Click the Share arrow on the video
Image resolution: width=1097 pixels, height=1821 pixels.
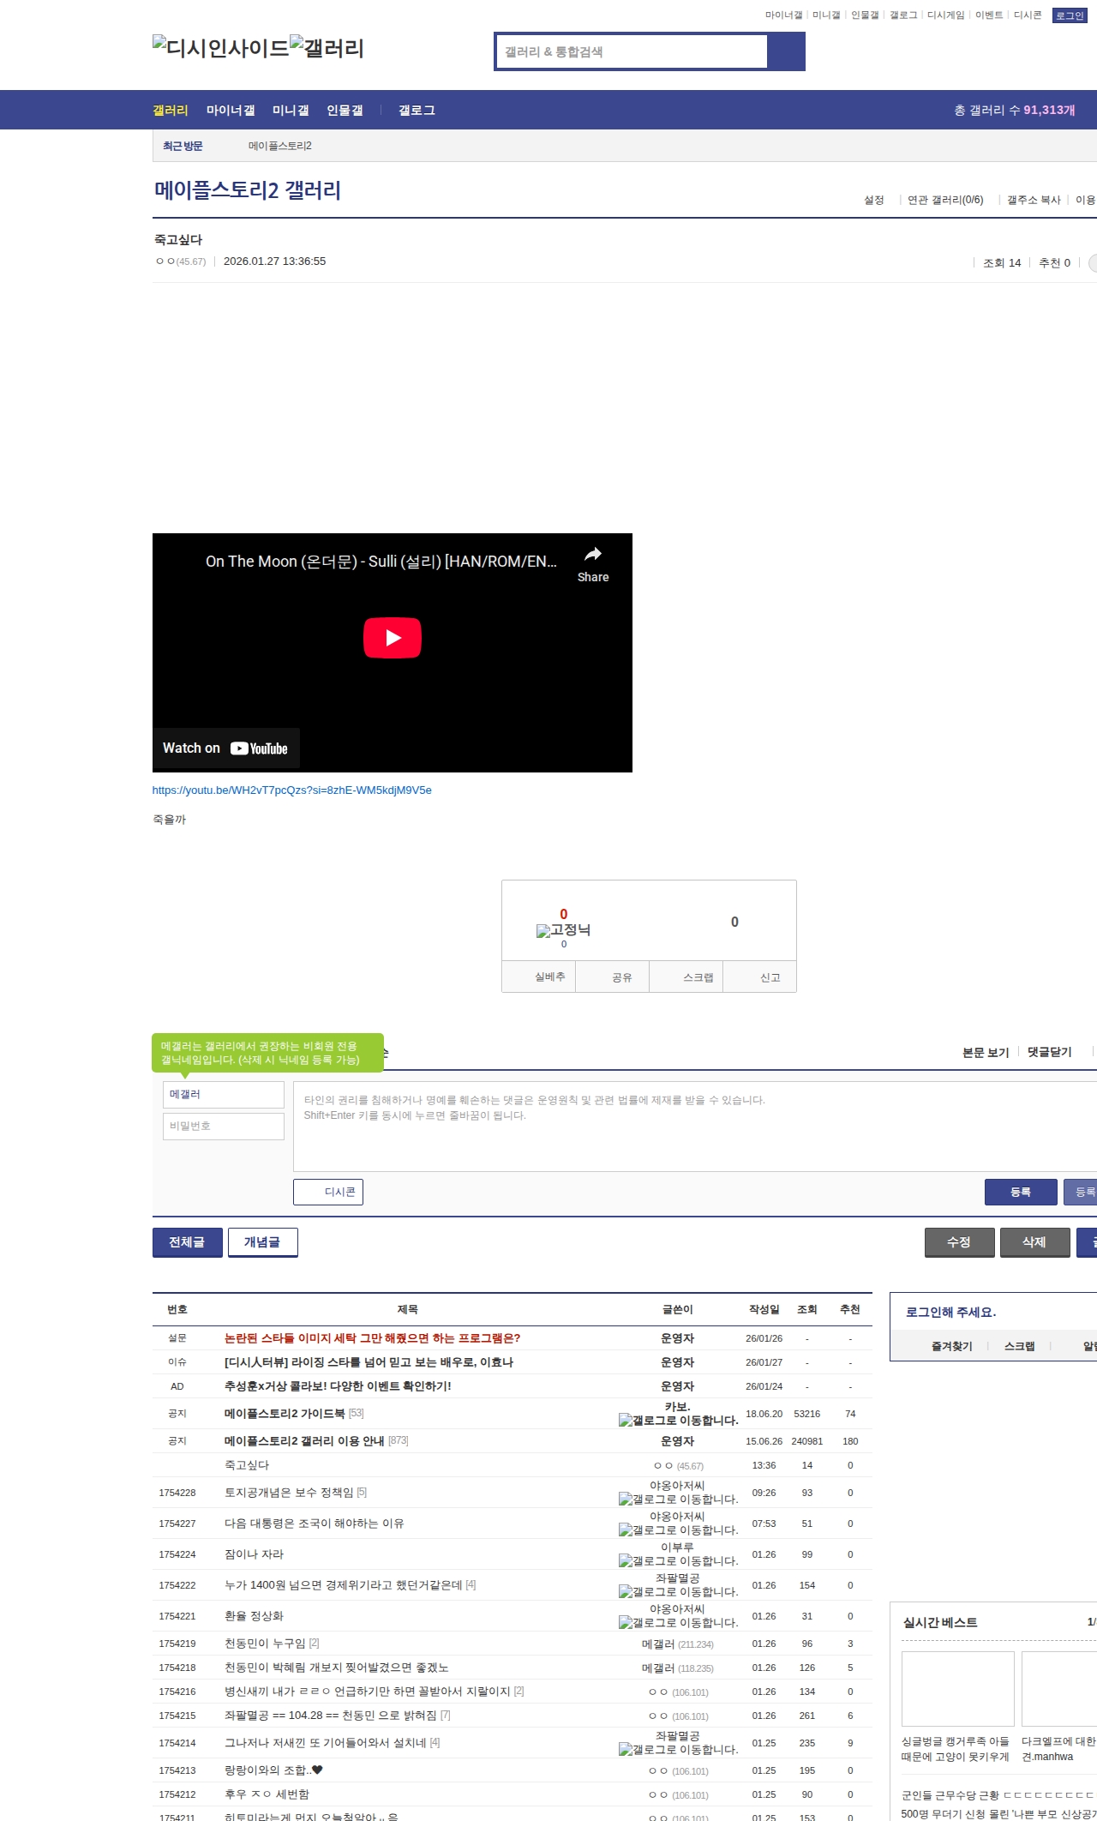593,564
